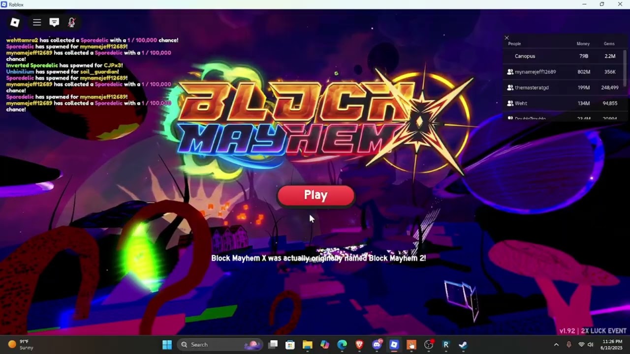Maximize or restore the Roblox window
Screen dimensions: 630x354
[602, 4]
